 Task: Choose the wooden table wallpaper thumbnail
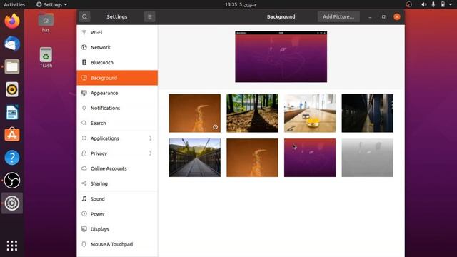coord(310,113)
